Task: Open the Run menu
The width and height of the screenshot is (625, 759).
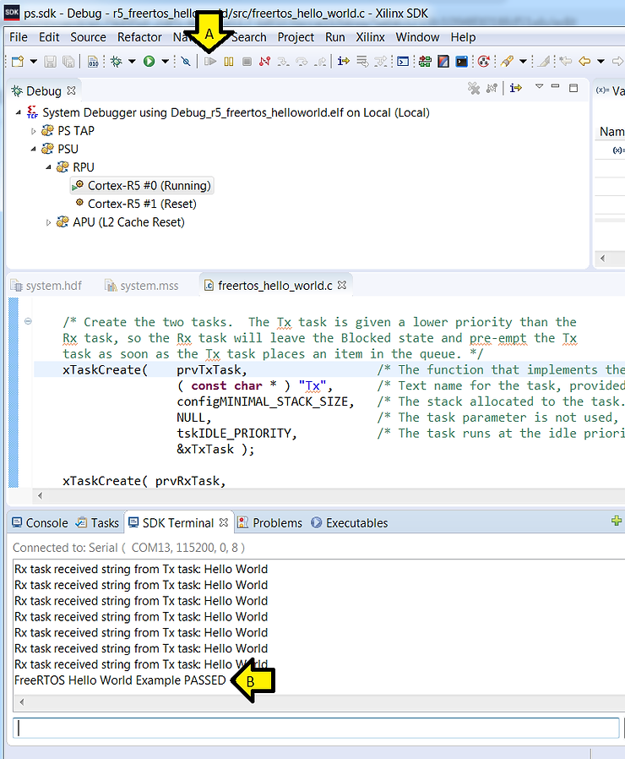Action: 335,37
